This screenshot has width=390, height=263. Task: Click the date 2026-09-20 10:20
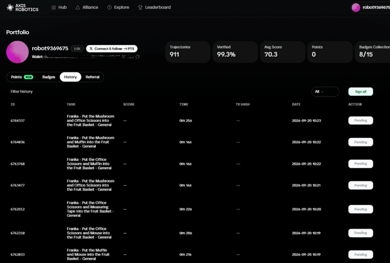tap(307, 209)
